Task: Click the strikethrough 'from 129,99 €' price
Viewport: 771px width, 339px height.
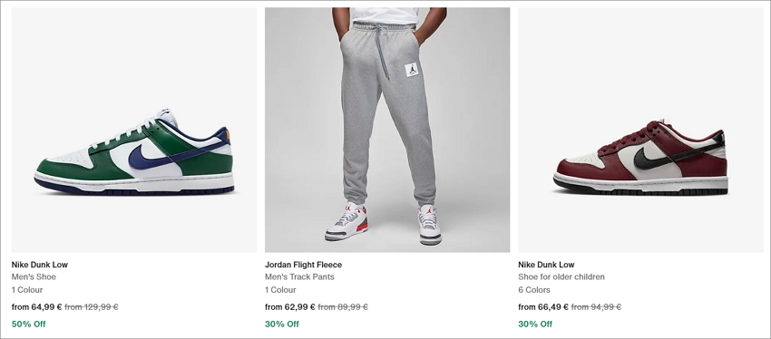Action: tap(92, 307)
